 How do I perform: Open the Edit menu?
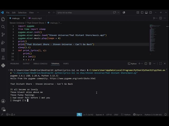pos(14,13)
